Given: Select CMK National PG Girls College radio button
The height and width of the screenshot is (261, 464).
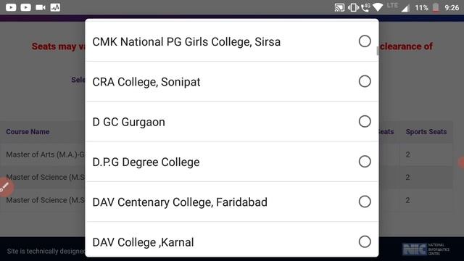Looking at the screenshot, I should coord(365,41).
